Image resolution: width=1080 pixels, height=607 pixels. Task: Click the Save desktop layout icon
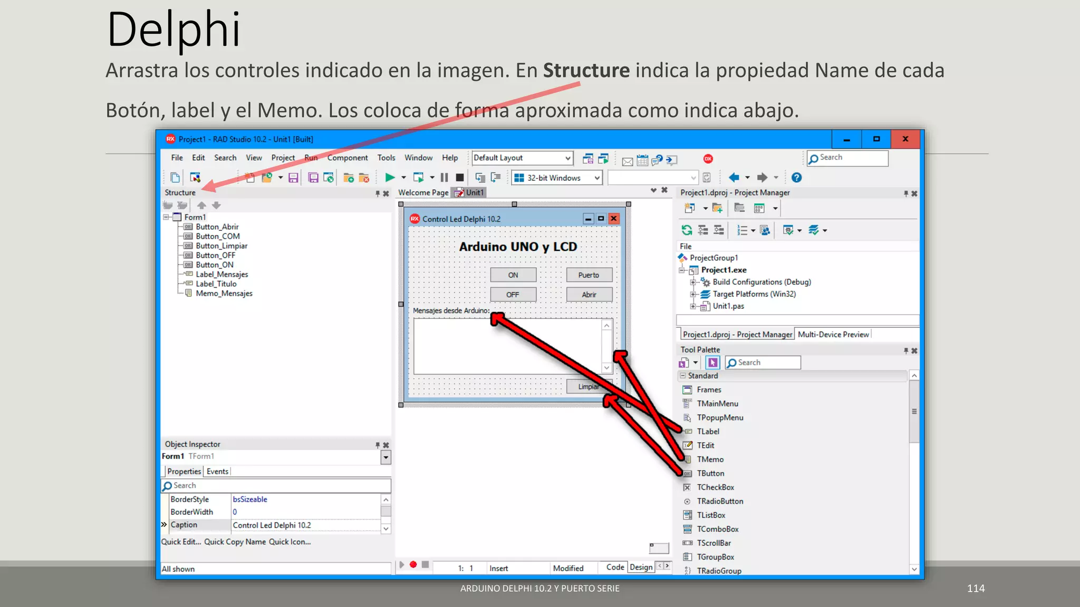588,159
